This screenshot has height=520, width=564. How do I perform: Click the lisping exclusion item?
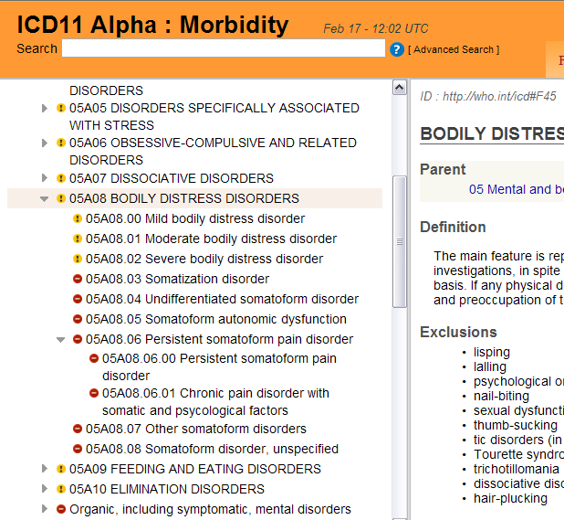point(492,352)
